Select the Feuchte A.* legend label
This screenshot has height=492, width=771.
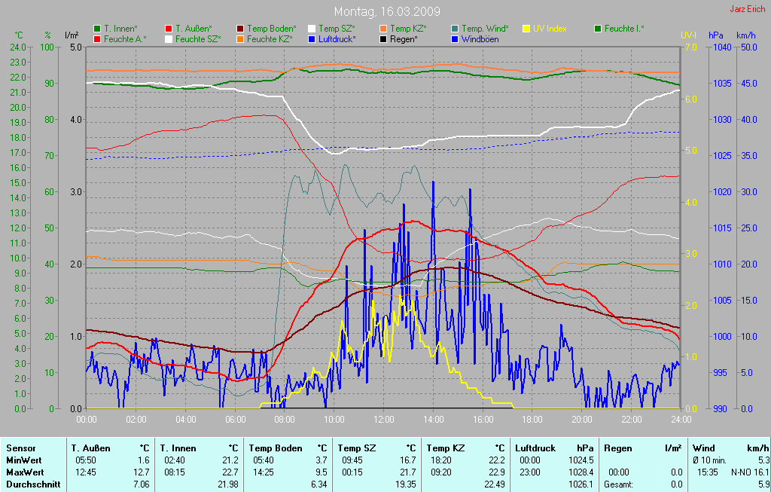tap(125, 39)
